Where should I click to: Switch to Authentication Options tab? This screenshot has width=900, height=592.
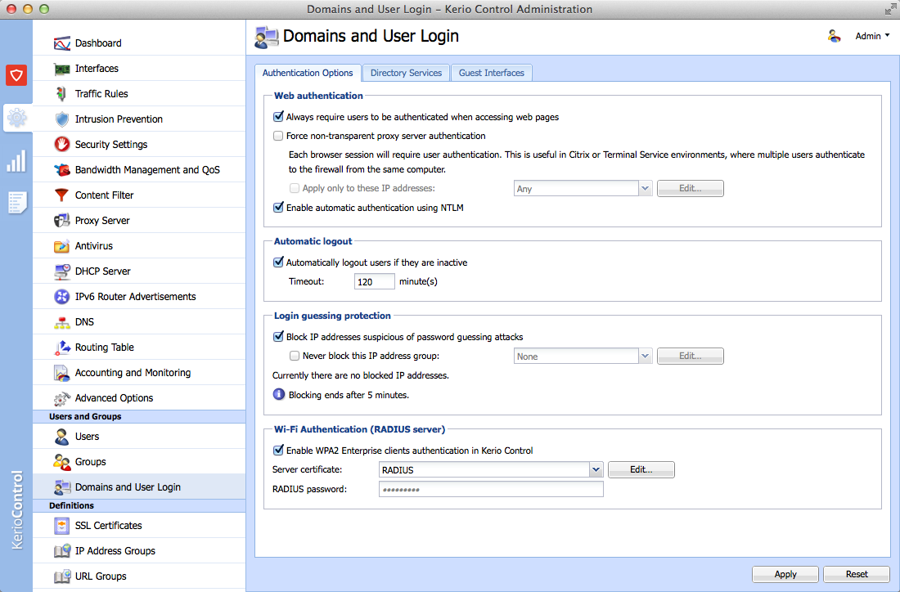[308, 73]
